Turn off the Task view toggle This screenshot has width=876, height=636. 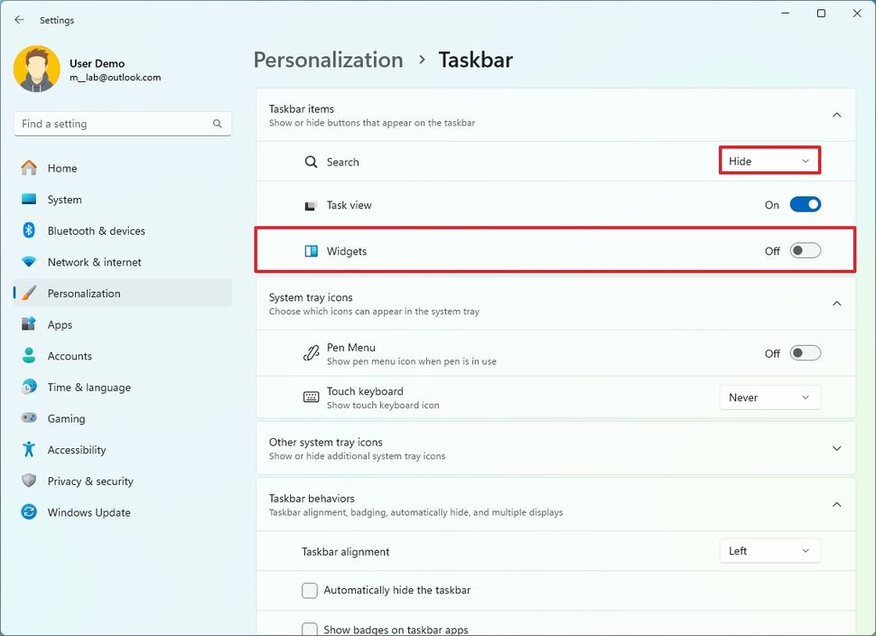[x=805, y=204]
